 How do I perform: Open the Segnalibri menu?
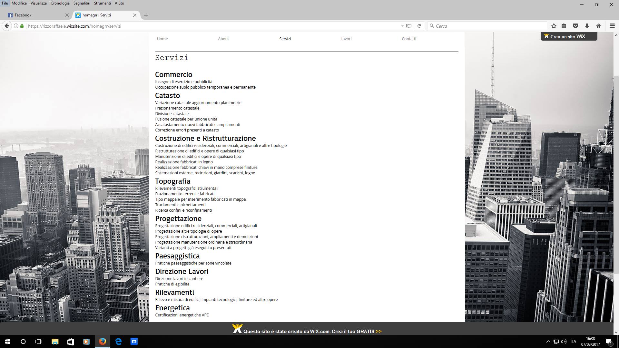(82, 3)
